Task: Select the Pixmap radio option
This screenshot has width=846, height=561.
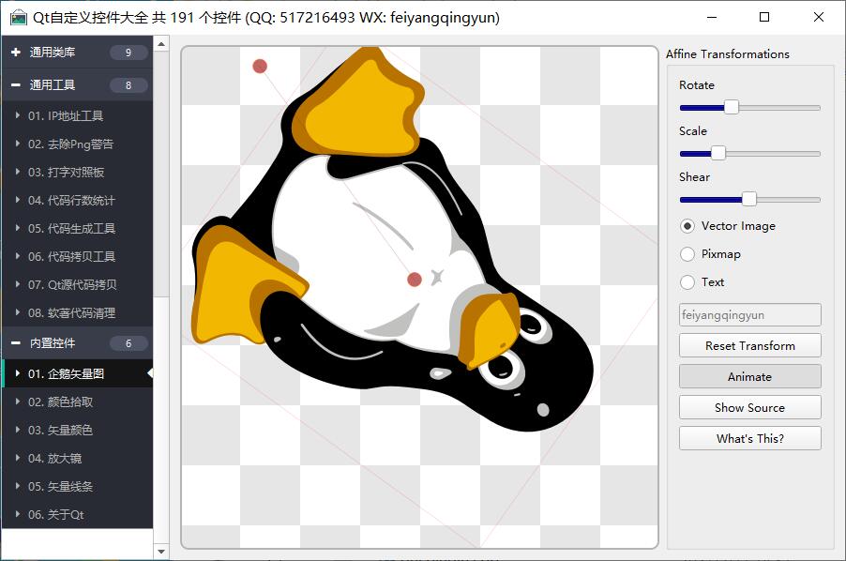Action: click(687, 254)
